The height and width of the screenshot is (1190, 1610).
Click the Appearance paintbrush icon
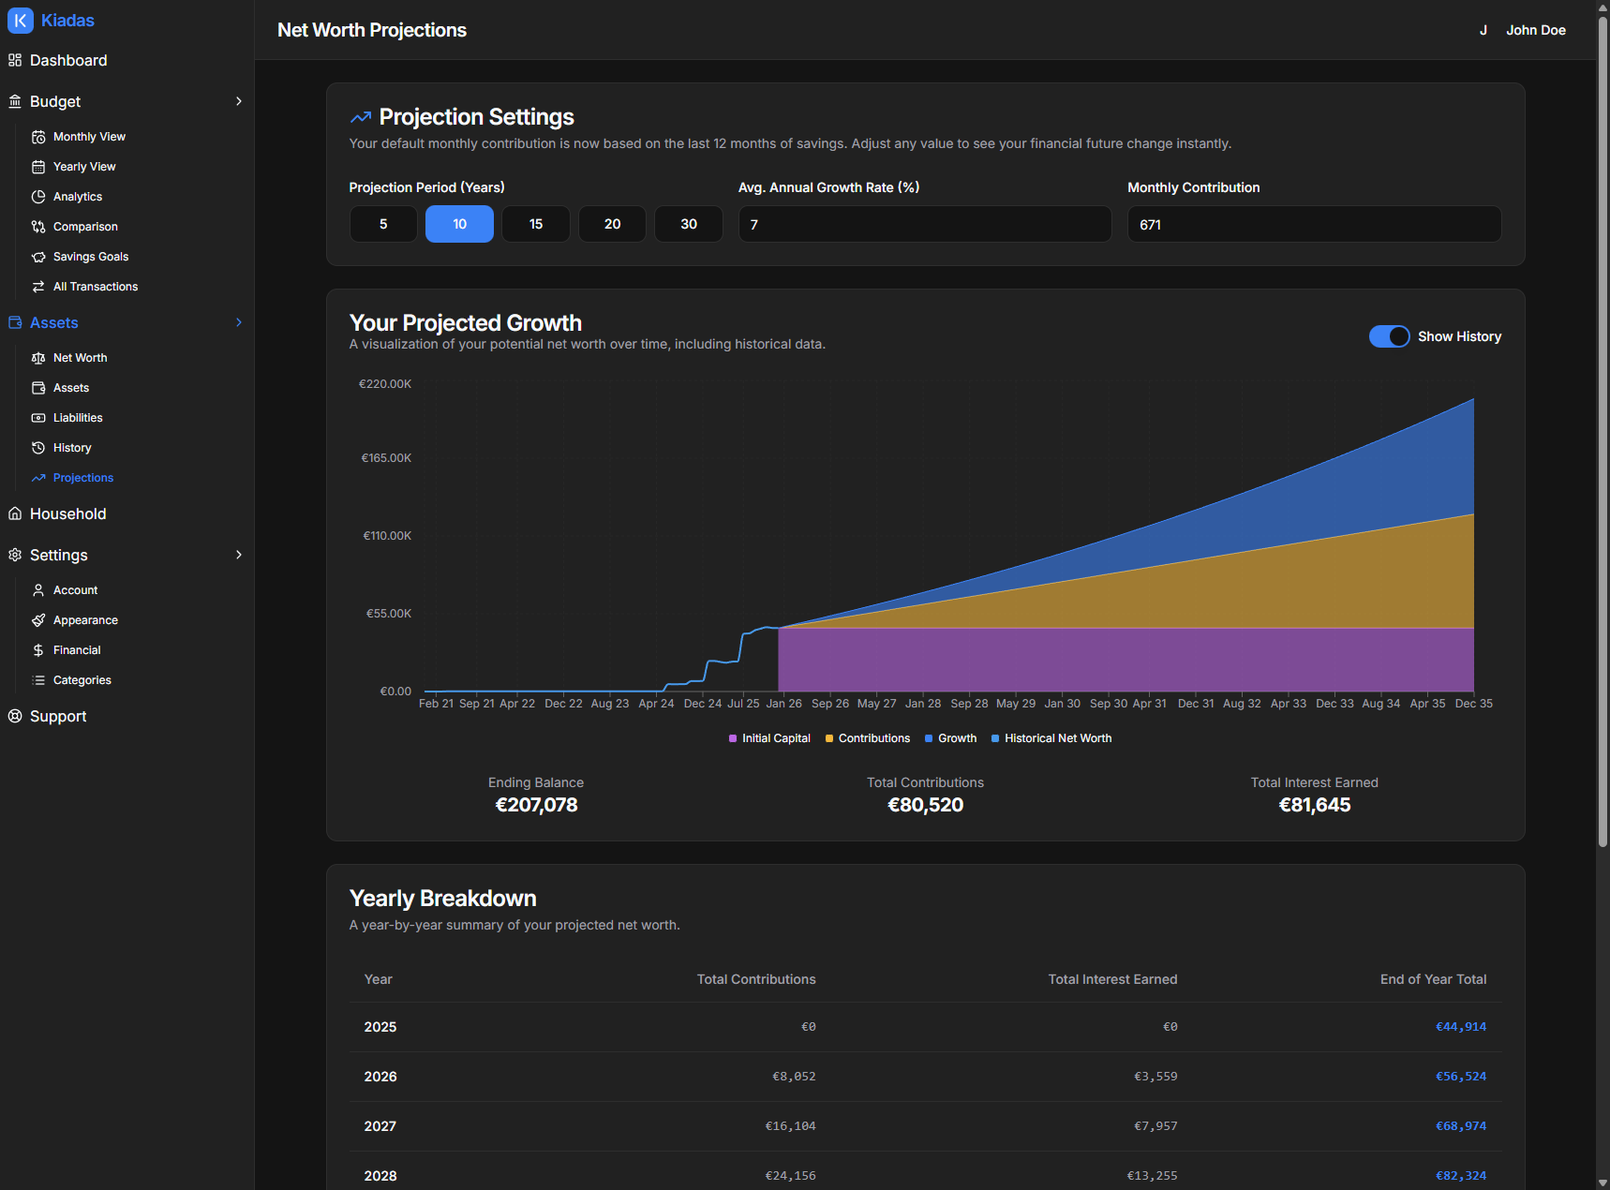(x=38, y=620)
